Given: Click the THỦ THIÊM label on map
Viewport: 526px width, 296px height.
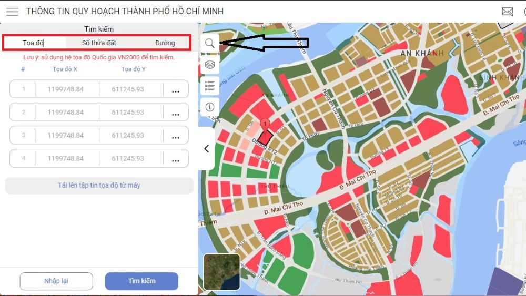Looking at the screenshot, I should 275,186.
